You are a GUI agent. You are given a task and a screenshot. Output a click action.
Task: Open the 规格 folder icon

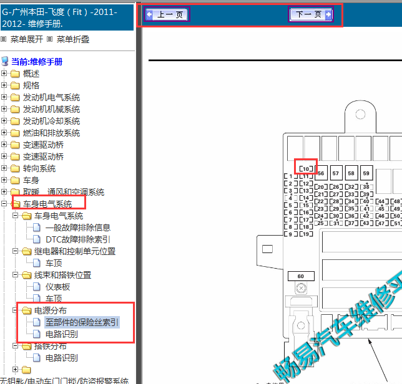pos(15,85)
